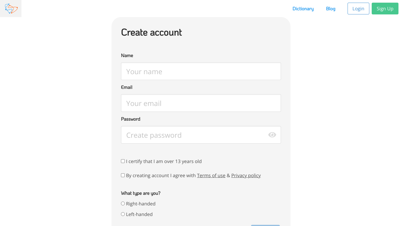
Task: Tick the agree with terms checkbox
Action: point(123,175)
